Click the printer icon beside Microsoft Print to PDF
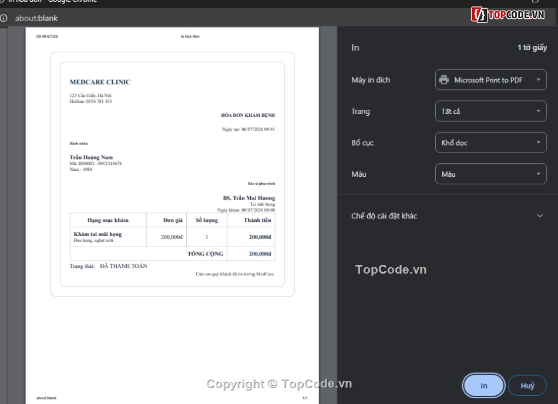Screen dimensions: 558x404 click(x=444, y=80)
